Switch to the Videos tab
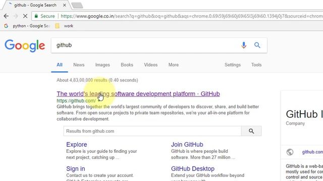 (x=151, y=65)
